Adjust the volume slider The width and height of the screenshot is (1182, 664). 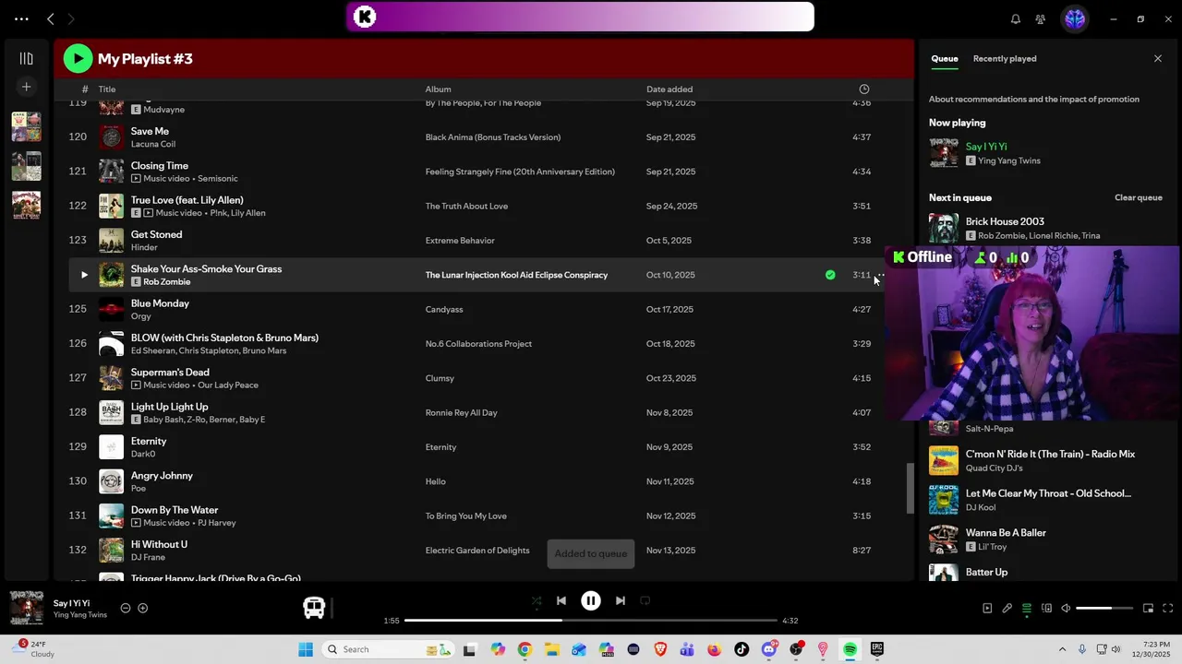[x=1105, y=608]
